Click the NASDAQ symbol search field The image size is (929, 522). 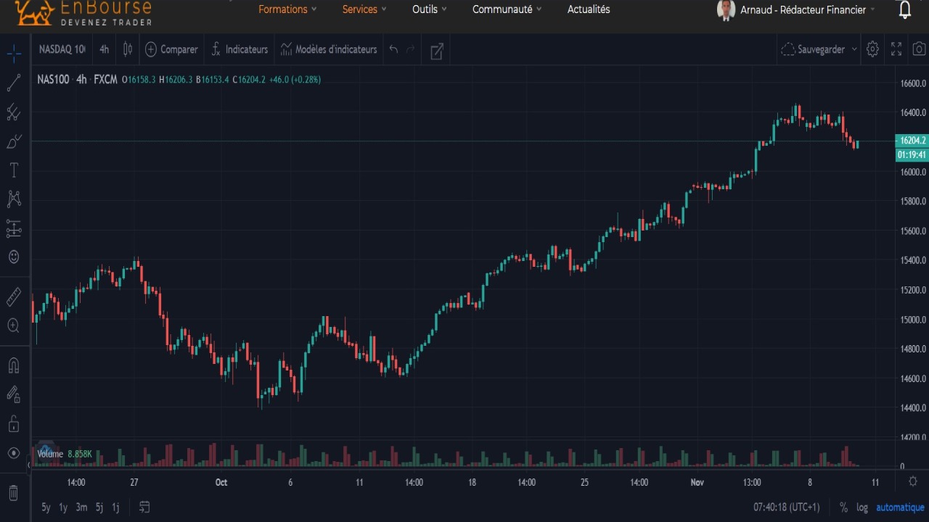pos(62,49)
